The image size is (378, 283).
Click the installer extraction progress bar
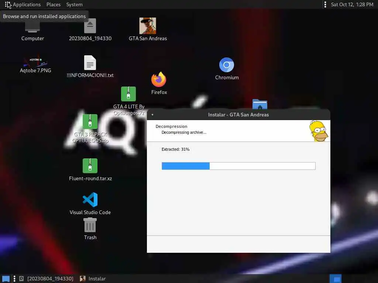point(238,166)
